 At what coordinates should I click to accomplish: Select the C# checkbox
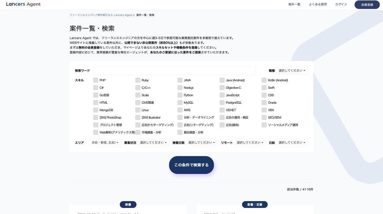pos(96,88)
